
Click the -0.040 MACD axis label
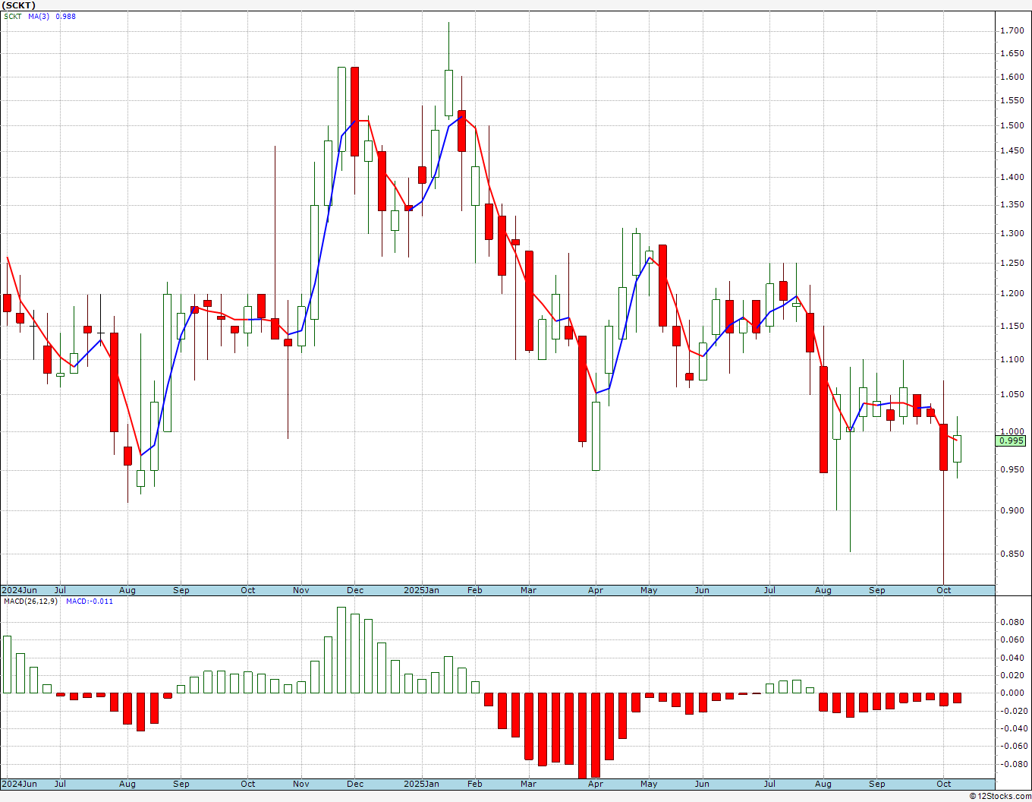1012,729
